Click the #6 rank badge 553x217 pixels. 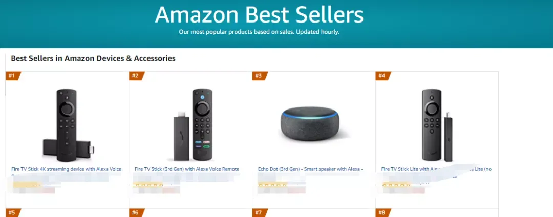[137, 213]
